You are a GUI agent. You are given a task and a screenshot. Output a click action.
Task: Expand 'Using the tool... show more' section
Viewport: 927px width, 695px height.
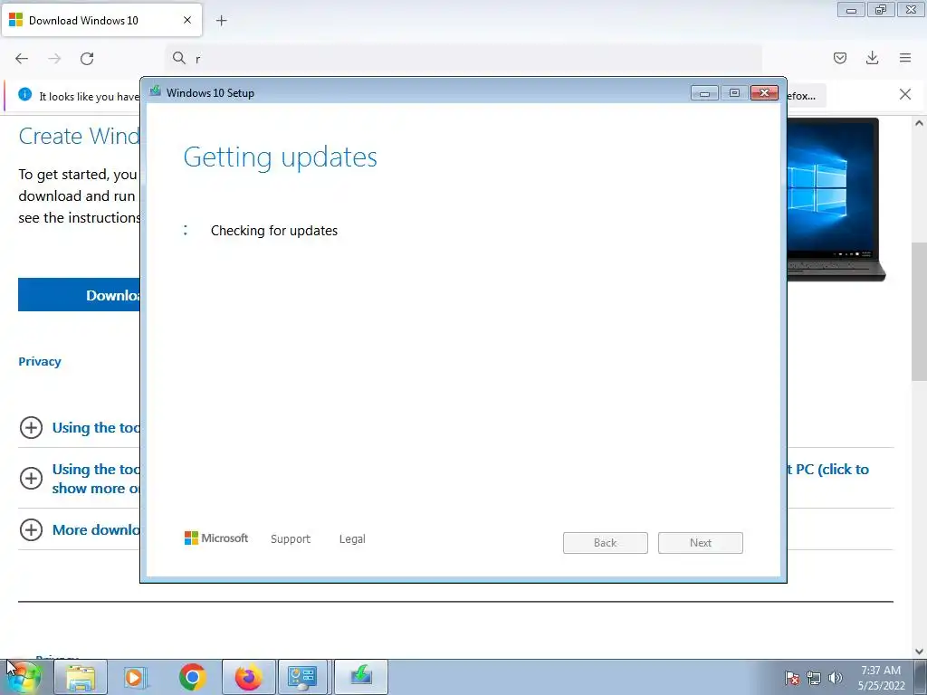31,478
